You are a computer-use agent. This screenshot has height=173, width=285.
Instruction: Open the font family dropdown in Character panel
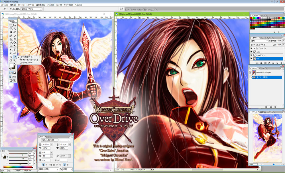(x=48, y=140)
